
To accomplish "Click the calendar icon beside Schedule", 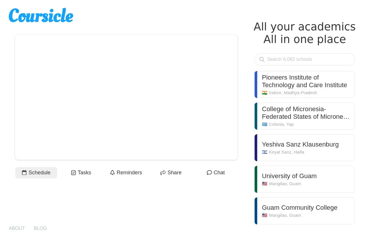I will pos(24,173).
